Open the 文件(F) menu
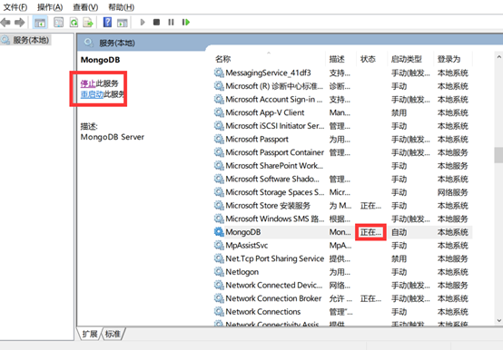Viewport: 503px width, 350px height. 15,7
